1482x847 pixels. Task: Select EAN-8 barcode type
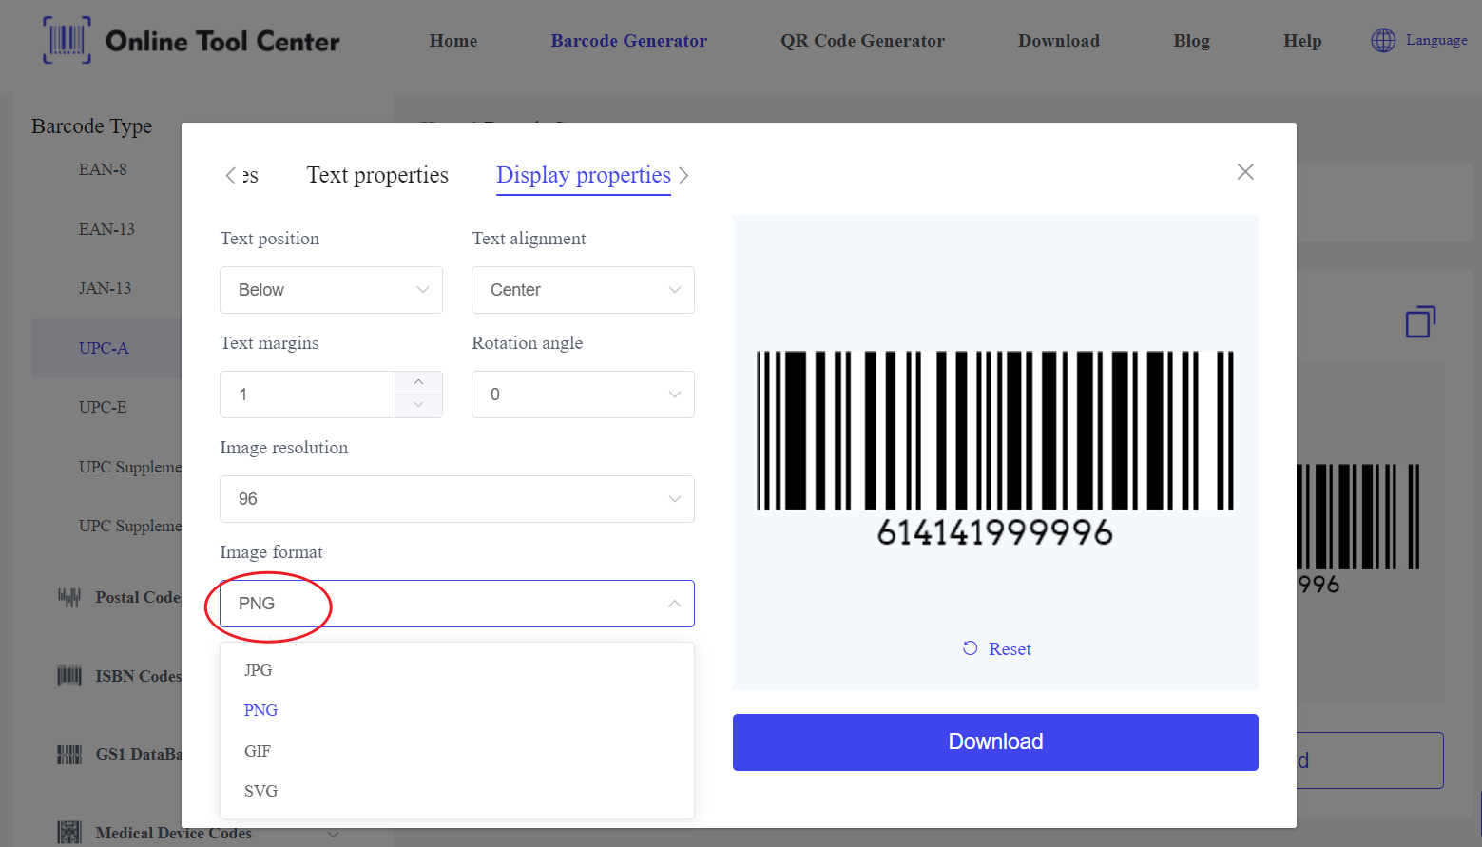103,169
